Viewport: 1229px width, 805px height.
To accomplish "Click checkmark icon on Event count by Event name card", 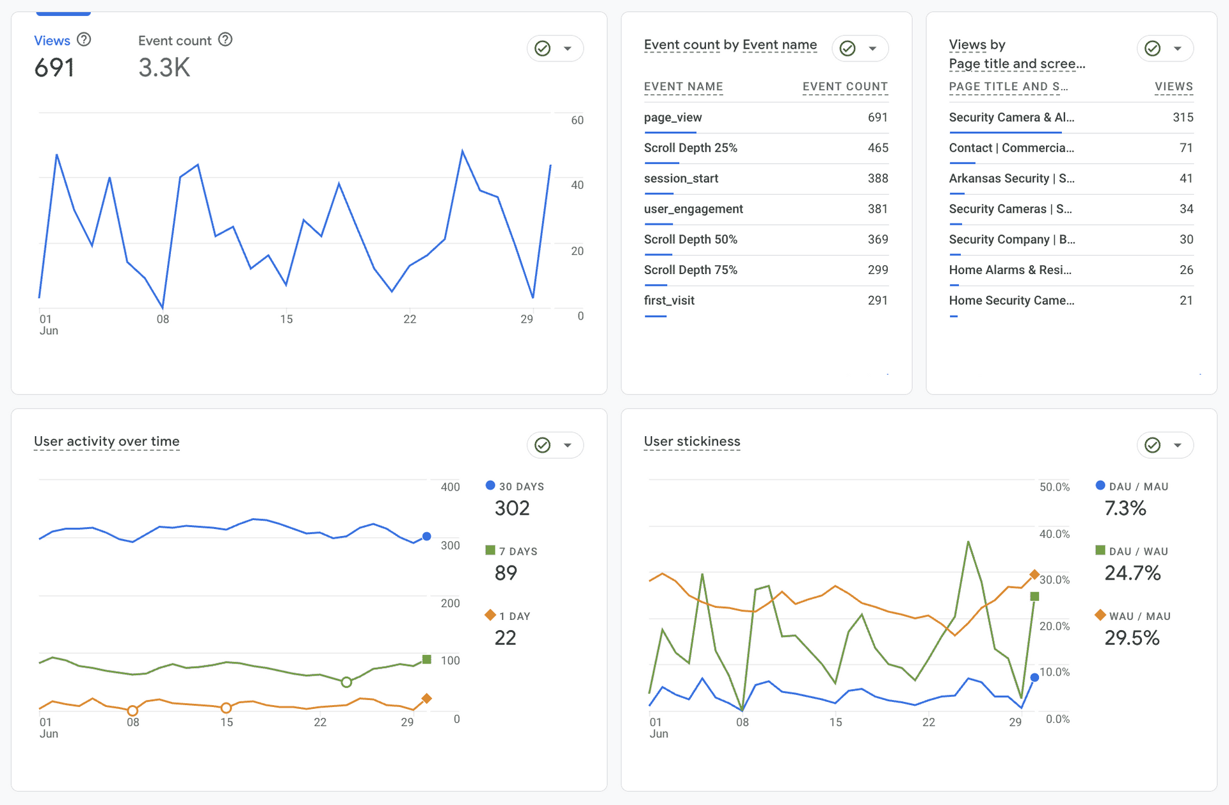I will pyautogui.click(x=847, y=49).
